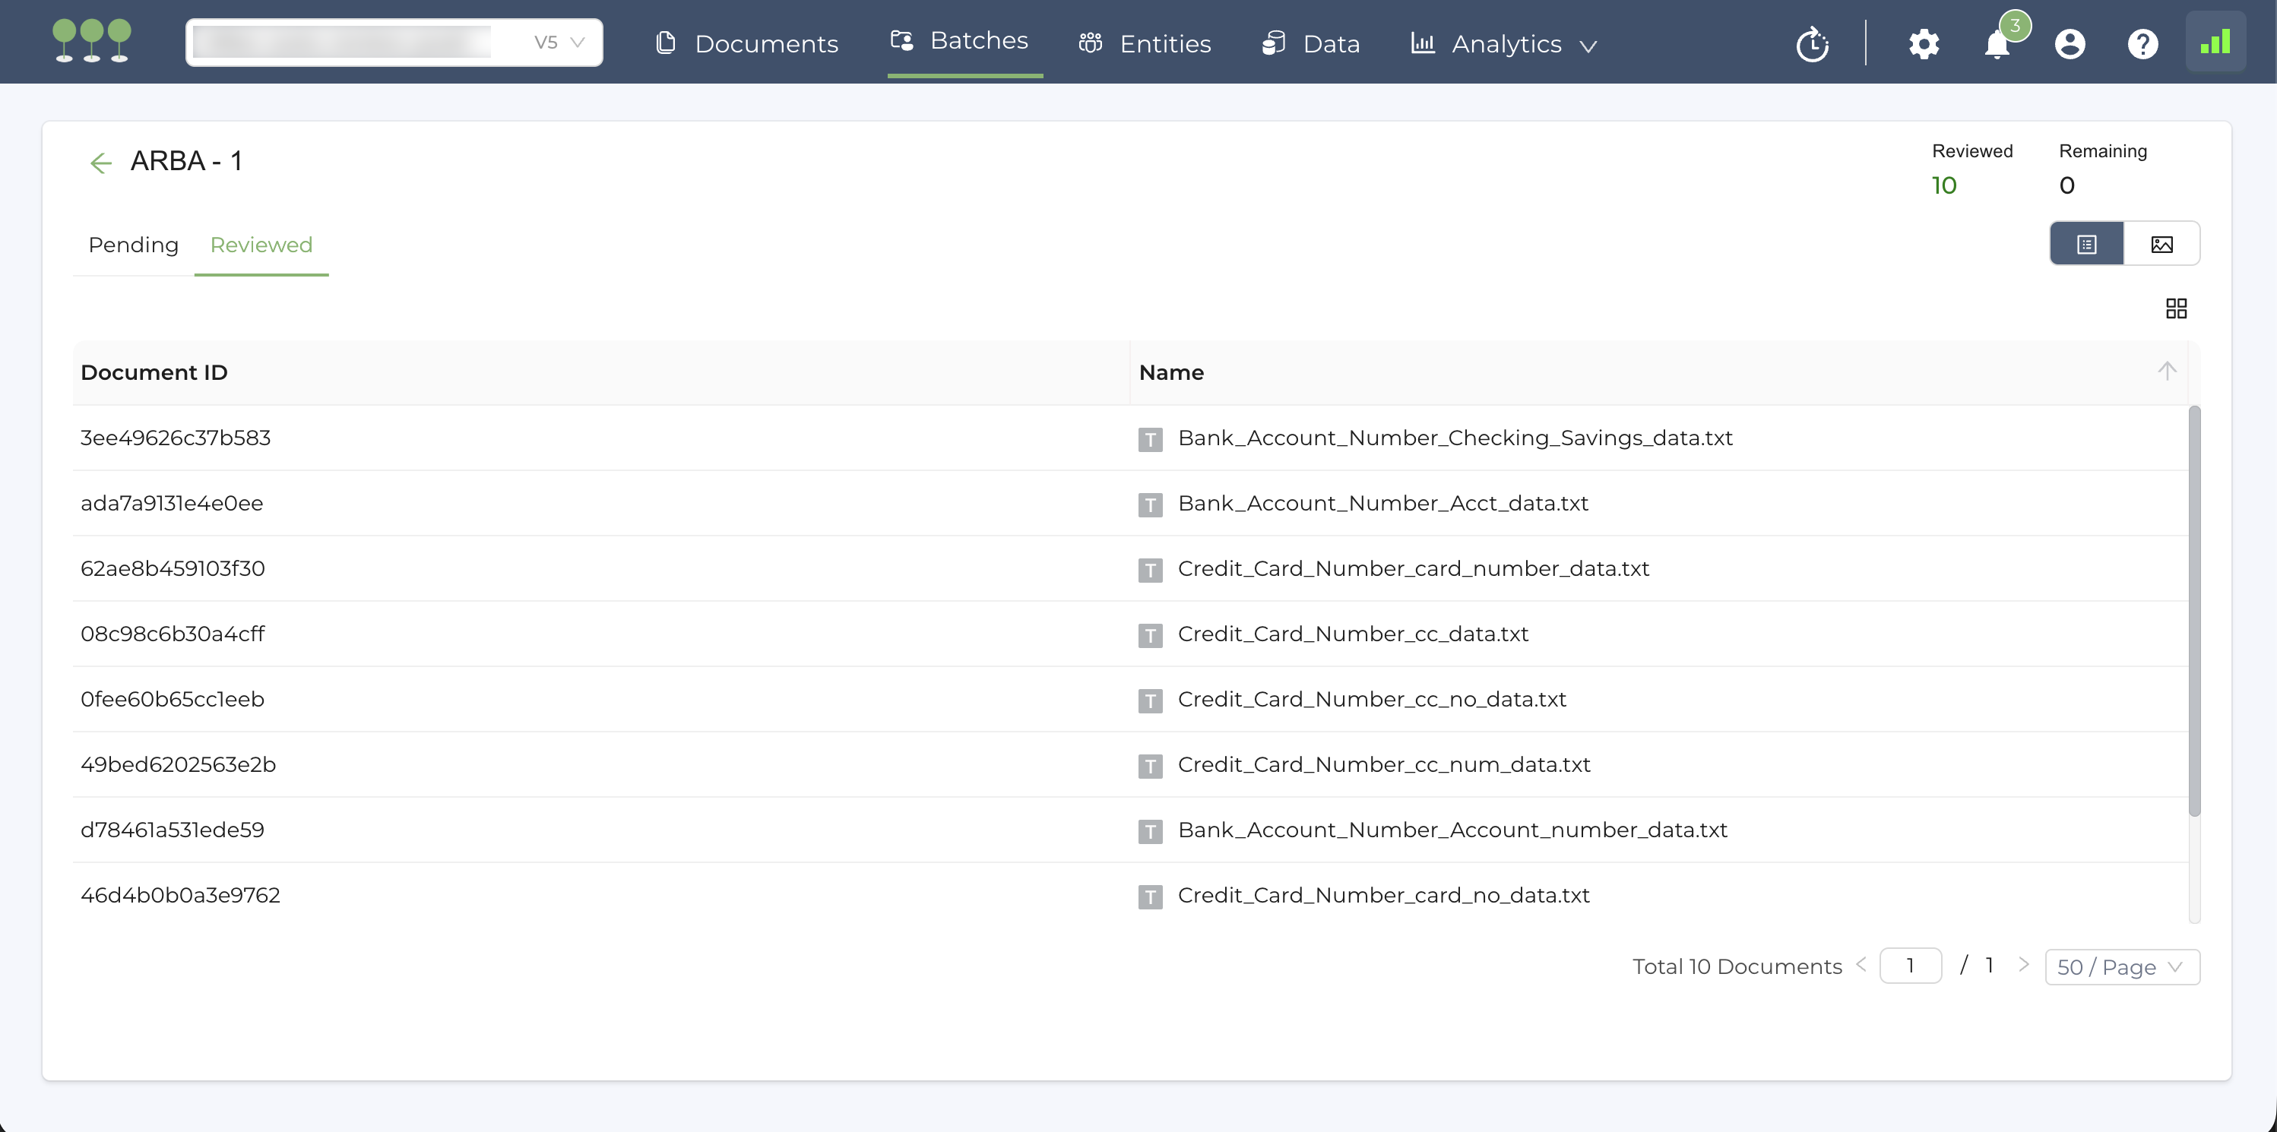
Task: Sort by Name column arrow
Action: click(2167, 372)
